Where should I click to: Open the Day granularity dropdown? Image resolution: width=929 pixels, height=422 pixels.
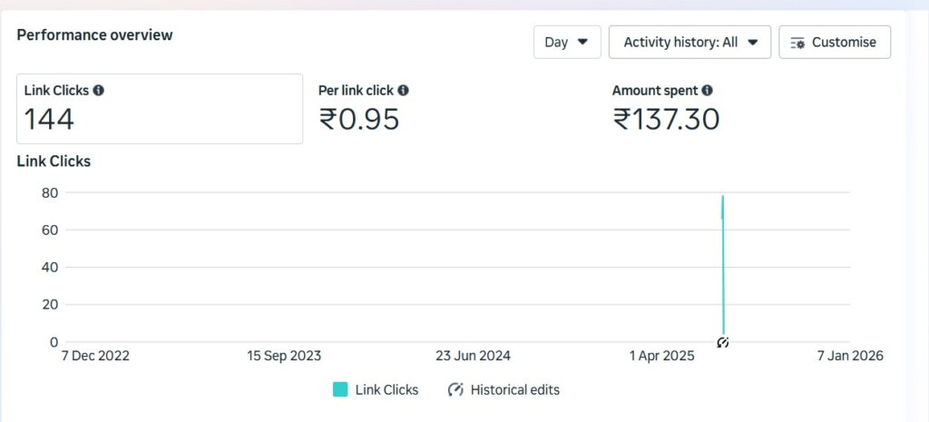[x=567, y=43]
